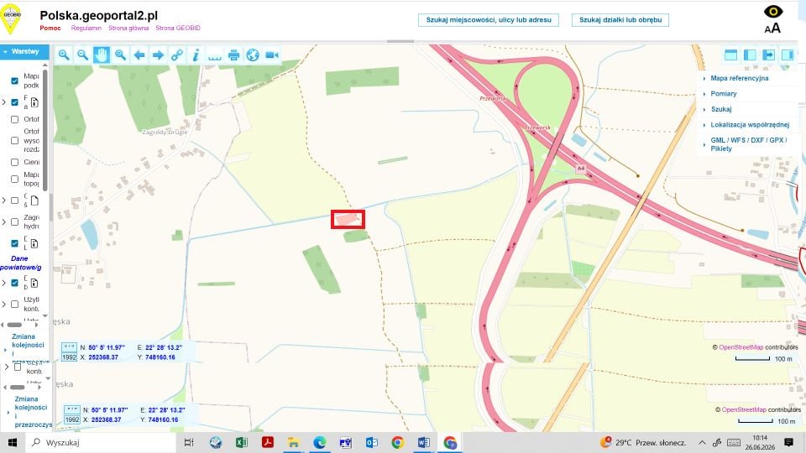Viewport: 806px width, 453px height.
Task: Click the aA font size icon
Action: pyautogui.click(x=772, y=29)
